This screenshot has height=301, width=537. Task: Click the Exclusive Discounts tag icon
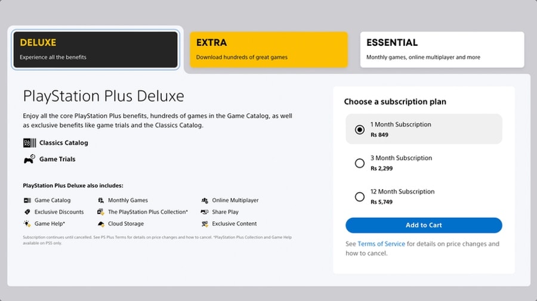pos(27,212)
